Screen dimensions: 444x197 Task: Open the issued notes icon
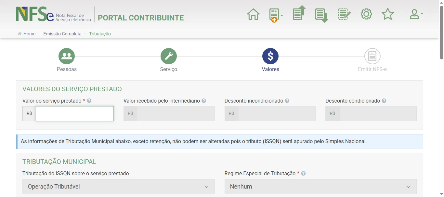point(298,14)
